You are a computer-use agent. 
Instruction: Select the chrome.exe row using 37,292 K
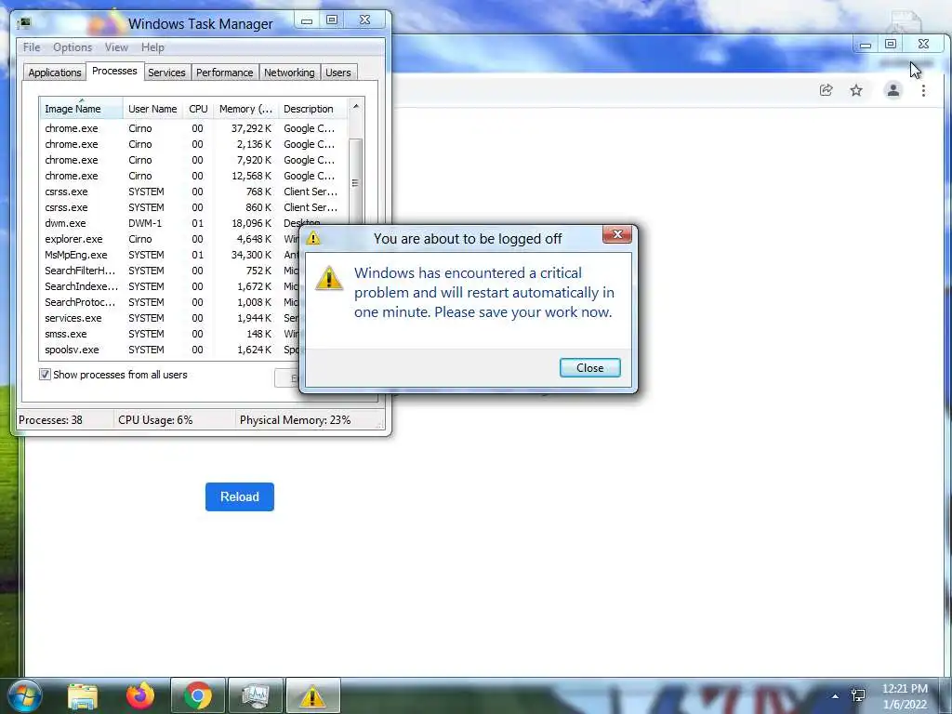(193, 128)
